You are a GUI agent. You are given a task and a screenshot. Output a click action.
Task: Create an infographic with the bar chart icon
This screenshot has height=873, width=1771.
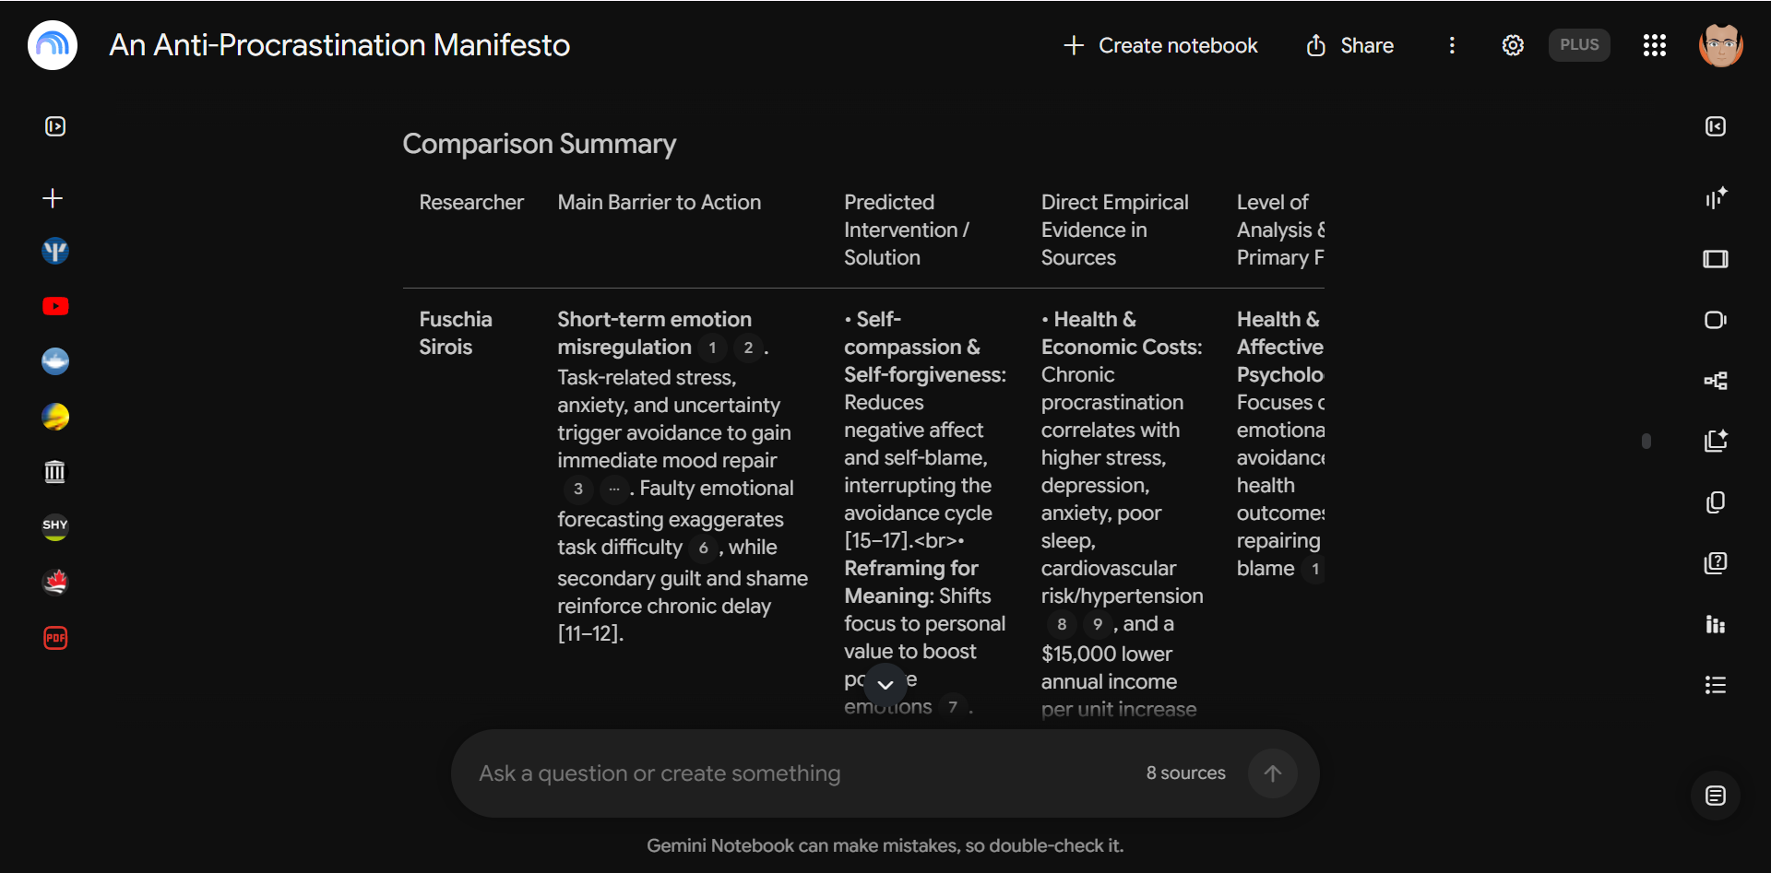(x=1716, y=624)
